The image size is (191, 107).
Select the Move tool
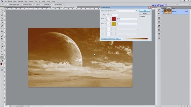[2, 10]
